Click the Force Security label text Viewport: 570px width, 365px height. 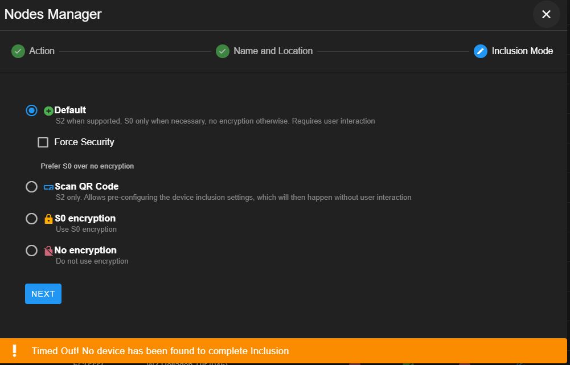(x=84, y=142)
